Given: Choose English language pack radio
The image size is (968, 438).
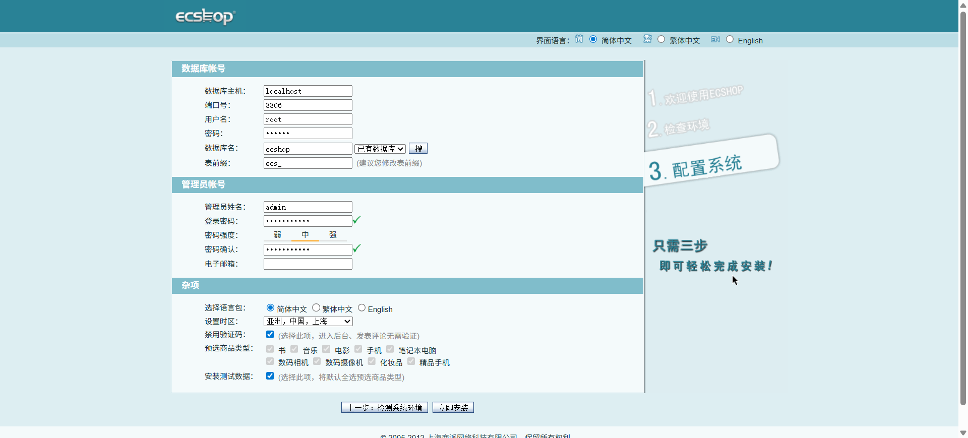Looking at the screenshot, I should pos(361,307).
